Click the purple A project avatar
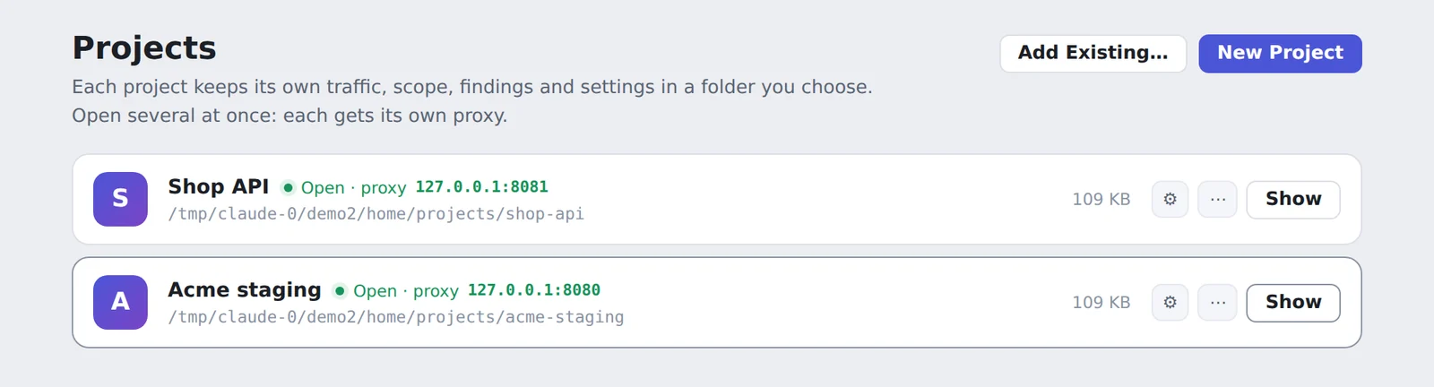 pyautogui.click(x=120, y=302)
